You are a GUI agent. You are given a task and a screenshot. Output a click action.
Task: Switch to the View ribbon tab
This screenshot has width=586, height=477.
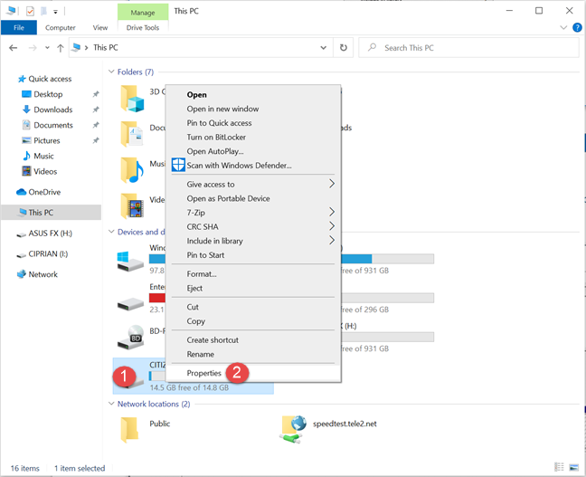100,27
